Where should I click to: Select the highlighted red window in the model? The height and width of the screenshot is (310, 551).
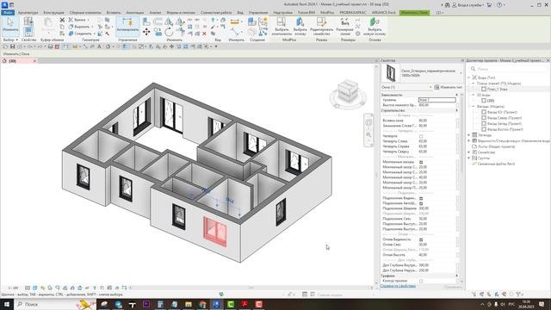215,232
